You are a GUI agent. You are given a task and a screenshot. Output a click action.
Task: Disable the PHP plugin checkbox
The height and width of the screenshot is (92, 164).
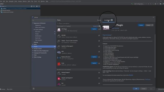click(x=99, y=52)
